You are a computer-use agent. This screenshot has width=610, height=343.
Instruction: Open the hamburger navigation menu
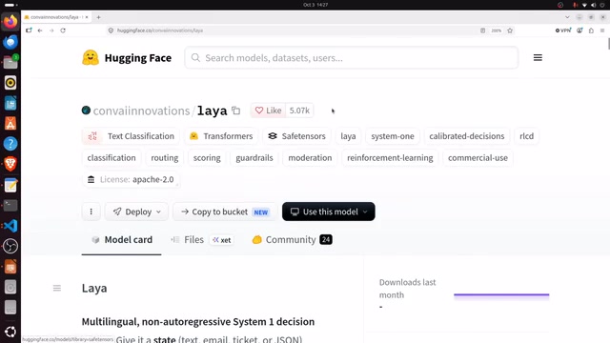click(538, 57)
